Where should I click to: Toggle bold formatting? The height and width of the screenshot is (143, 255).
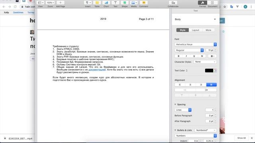(178, 56)
